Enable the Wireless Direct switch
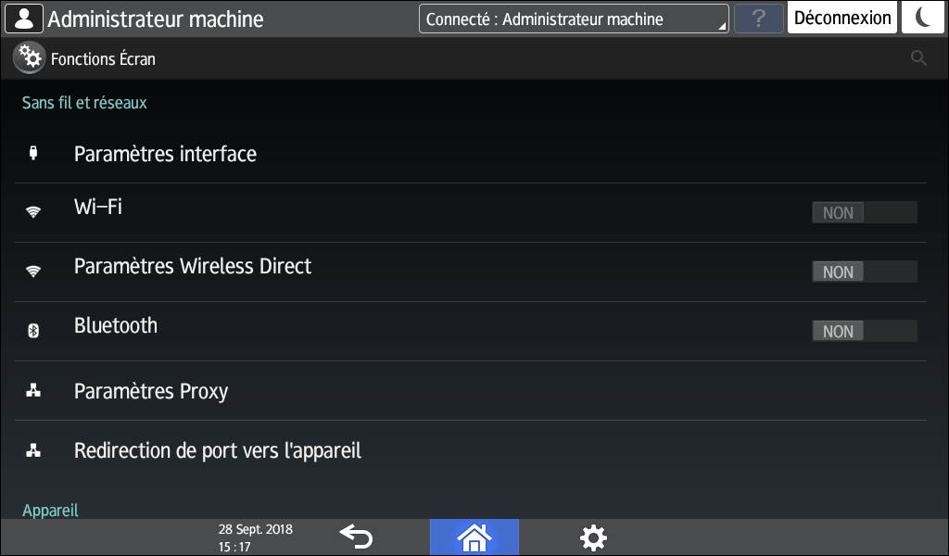The width and height of the screenshot is (949, 556). [864, 272]
